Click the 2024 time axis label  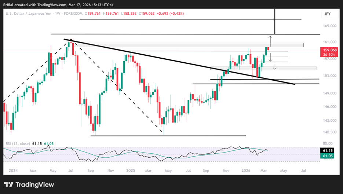(13, 171)
